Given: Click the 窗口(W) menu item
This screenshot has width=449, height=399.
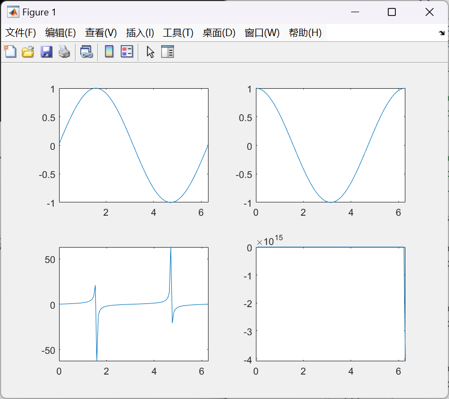Looking at the screenshot, I should point(262,32).
